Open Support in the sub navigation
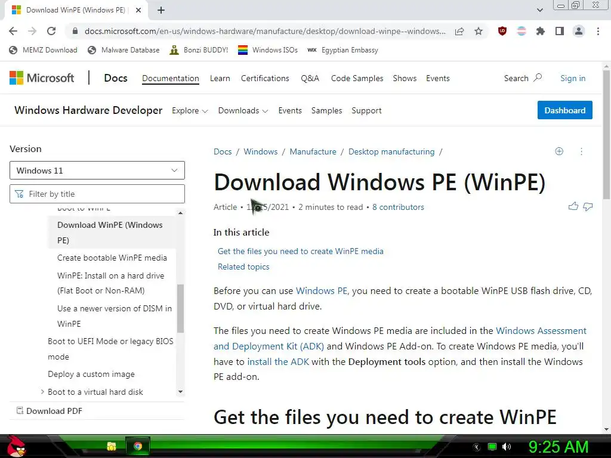611x458 pixels. (x=366, y=110)
